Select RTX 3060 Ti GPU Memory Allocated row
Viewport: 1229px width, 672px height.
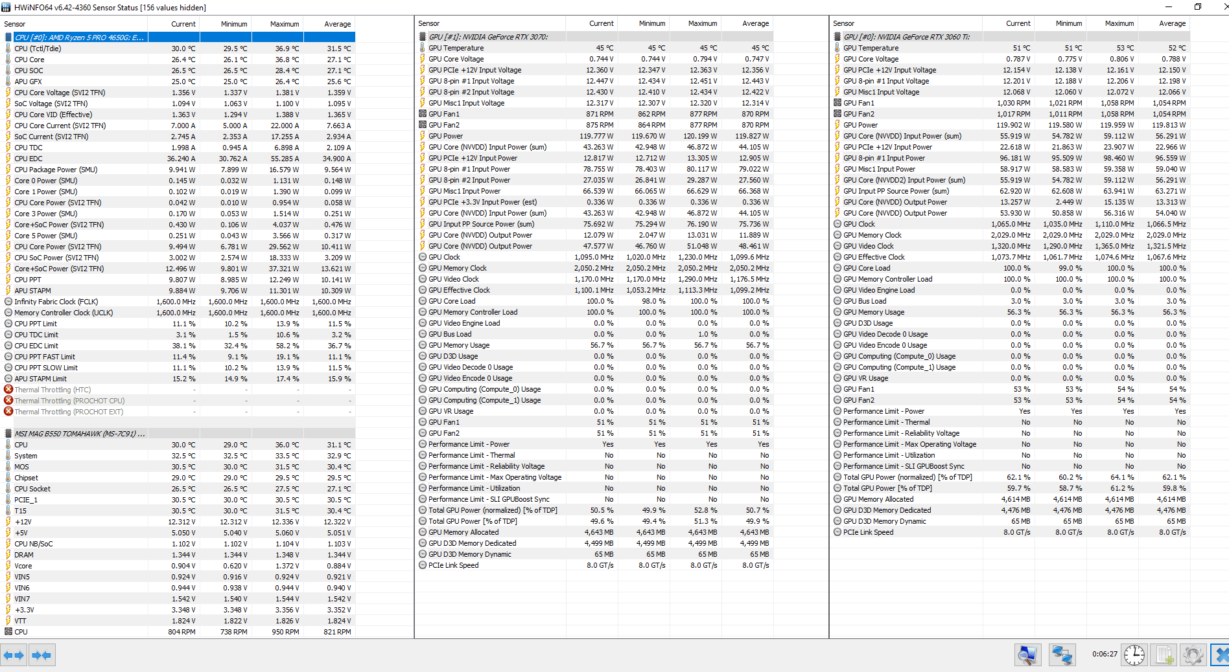click(x=1010, y=499)
